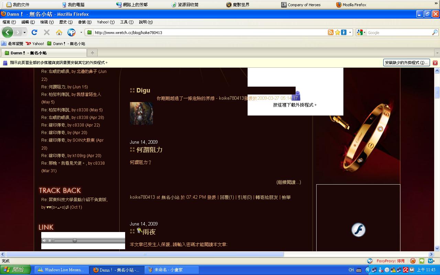Open the list all tabs dropdown

click(437, 53)
